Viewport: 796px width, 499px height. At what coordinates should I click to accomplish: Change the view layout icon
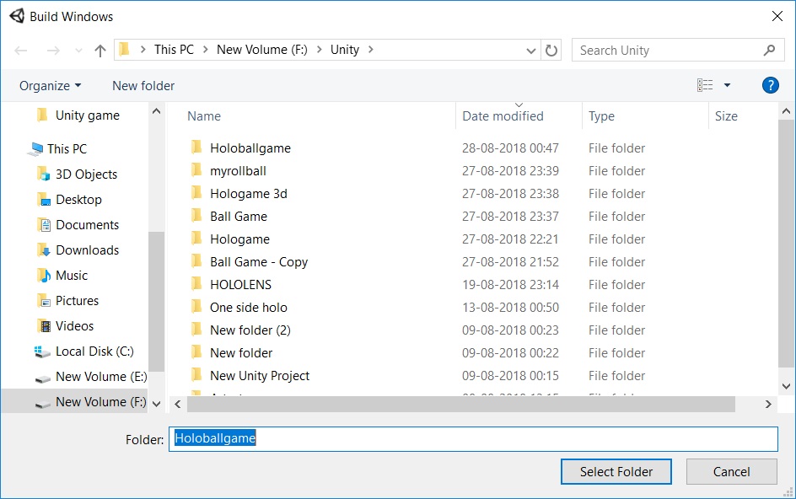pyautogui.click(x=705, y=85)
